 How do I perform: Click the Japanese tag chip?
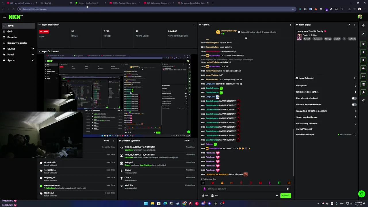[x=318, y=39]
